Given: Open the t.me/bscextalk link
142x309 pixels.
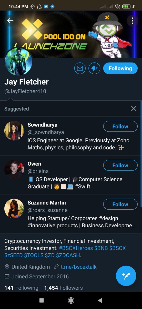Looking at the screenshot, I should point(79,267).
